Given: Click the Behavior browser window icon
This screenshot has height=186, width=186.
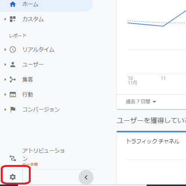Looking at the screenshot, I should [x=13, y=94].
